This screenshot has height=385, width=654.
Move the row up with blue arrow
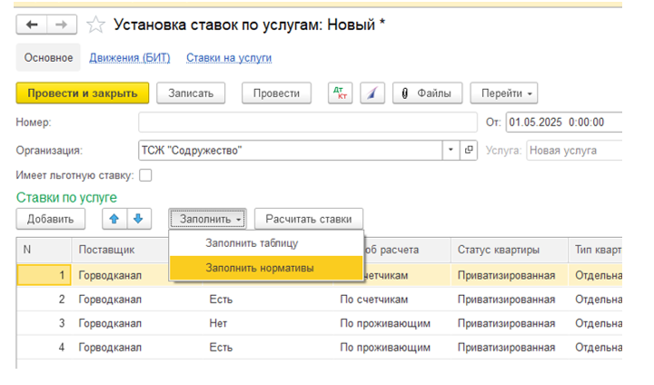point(114,219)
